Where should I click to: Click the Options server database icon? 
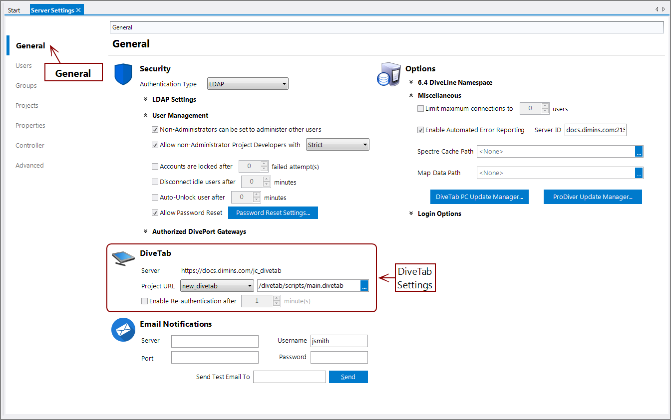pyautogui.click(x=388, y=74)
